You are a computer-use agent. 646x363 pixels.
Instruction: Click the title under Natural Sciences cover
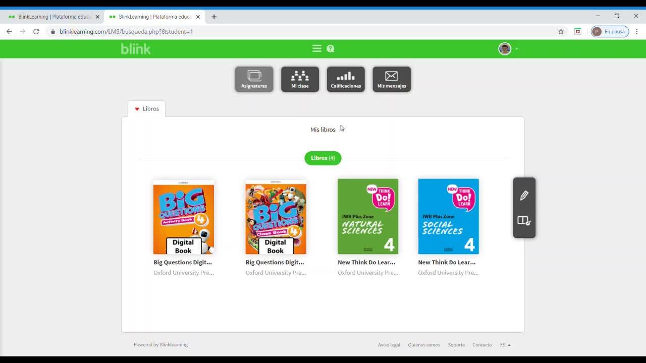[x=366, y=262]
